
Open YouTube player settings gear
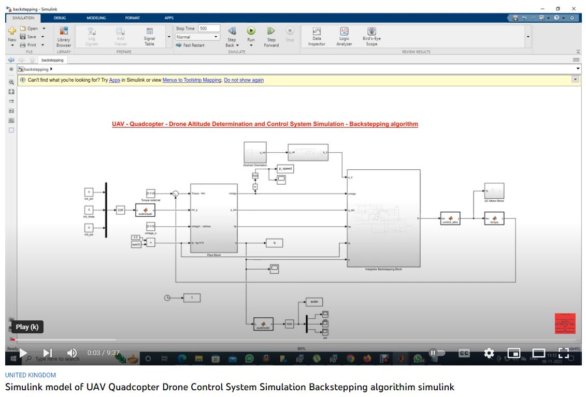coord(489,353)
